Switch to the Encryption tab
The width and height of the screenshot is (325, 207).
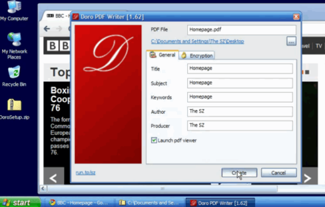click(197, 56)
